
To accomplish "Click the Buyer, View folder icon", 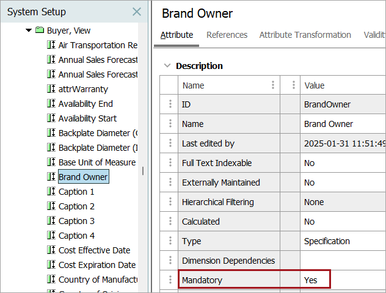I will (40, 31).
